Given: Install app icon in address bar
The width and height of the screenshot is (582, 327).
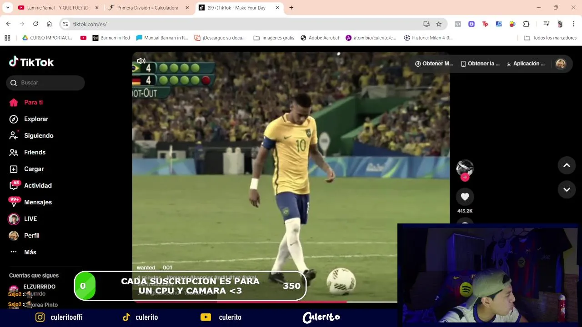Looking at the screenshot, I should tap(426, 24).
